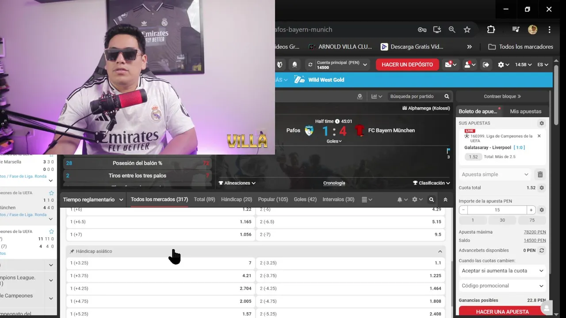
Task: Expand Alineaciones lineups section
Action: click(237, 183)
